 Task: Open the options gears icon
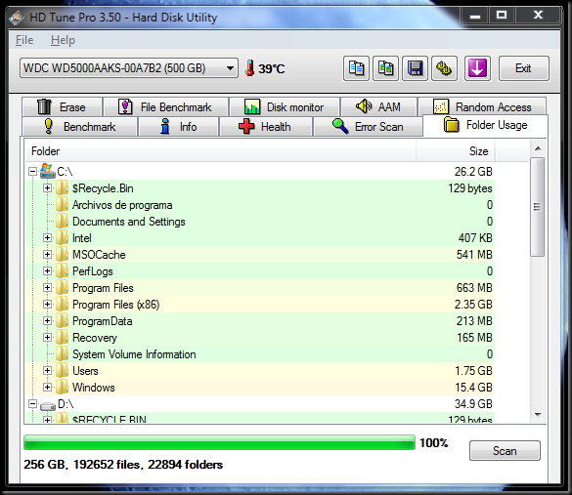444,68
